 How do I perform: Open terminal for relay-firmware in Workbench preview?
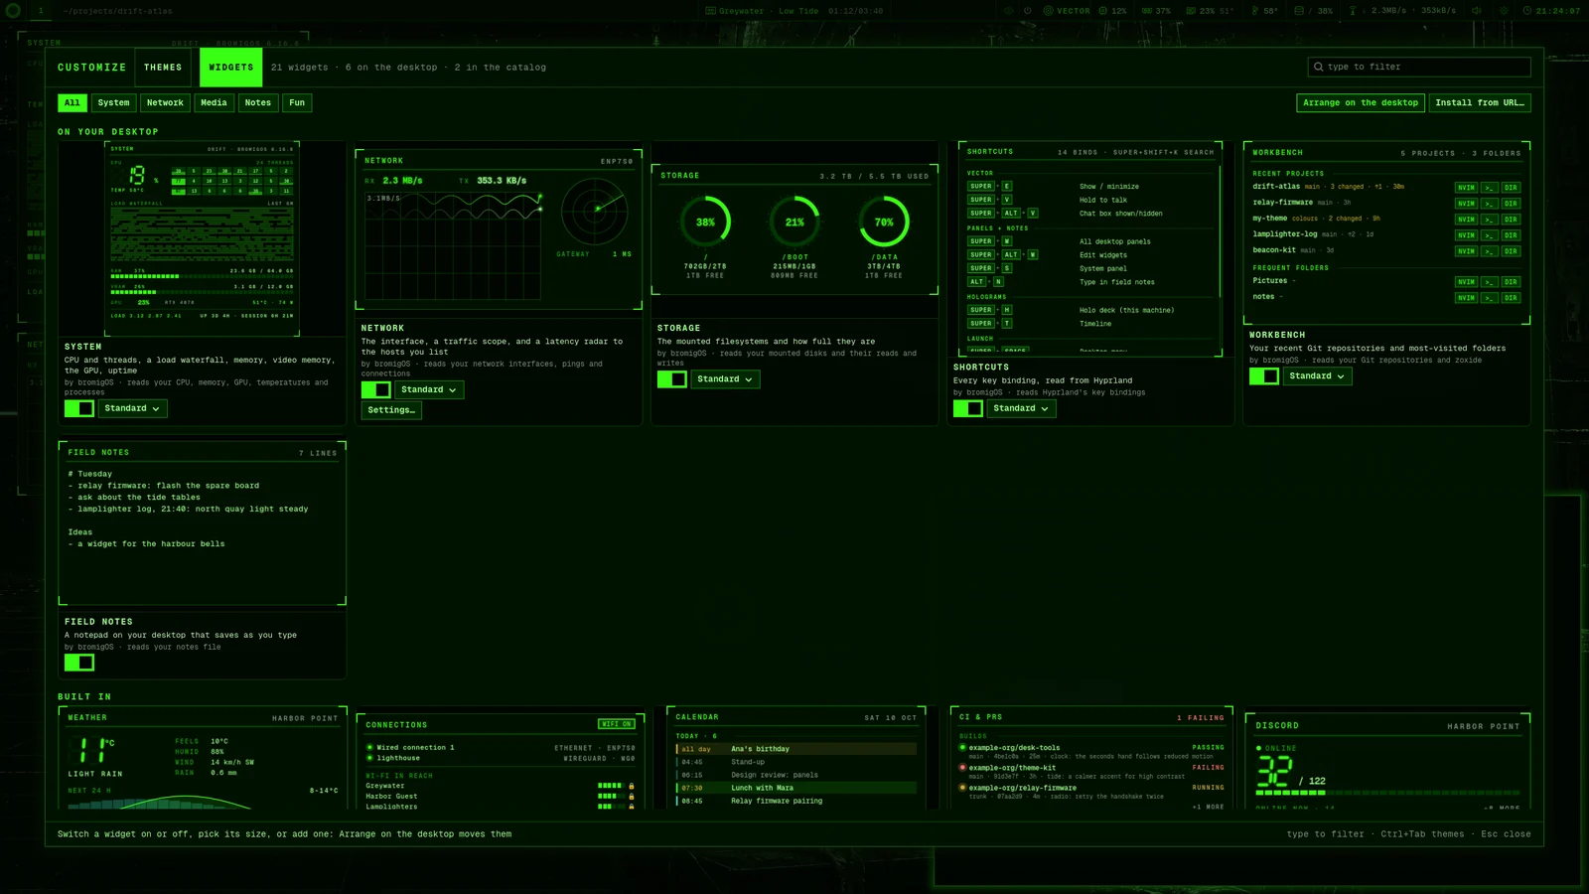[1489, 204]
